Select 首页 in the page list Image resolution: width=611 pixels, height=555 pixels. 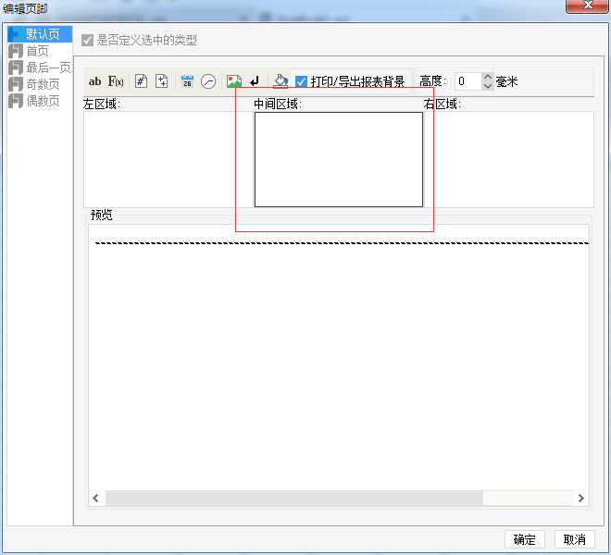point(40,51)
